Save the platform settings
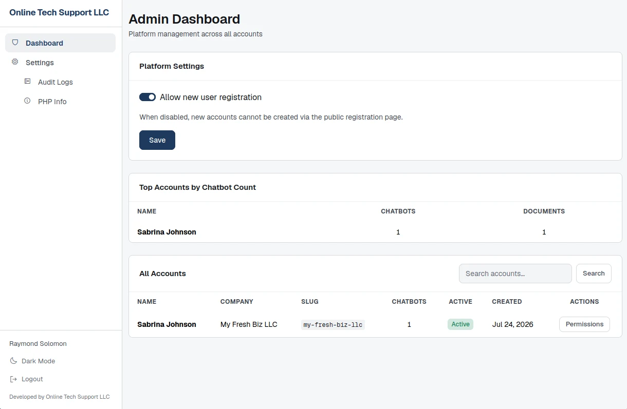The width and height of the screenshot is (627, 409). [157, 140]
